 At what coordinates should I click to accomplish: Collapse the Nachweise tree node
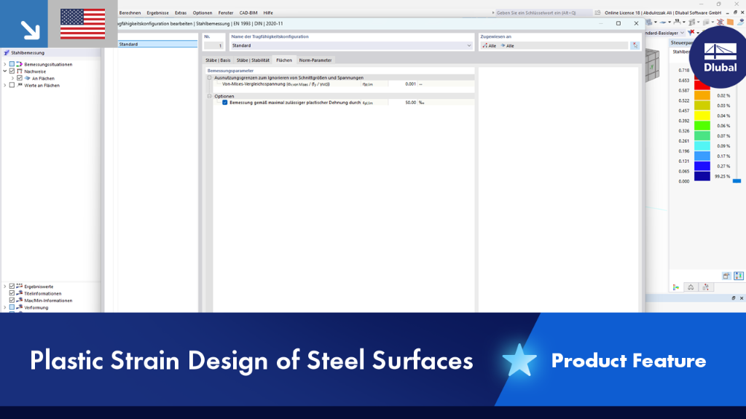(5, 71)
